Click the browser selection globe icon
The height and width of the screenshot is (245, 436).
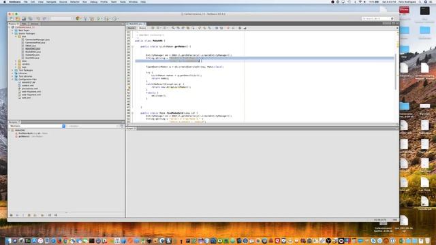click(78, 18)
